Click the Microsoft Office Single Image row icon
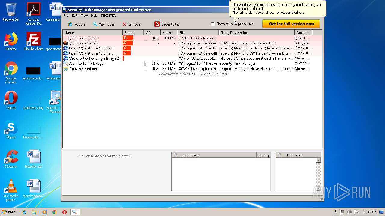Image resolution: width=385 pixels, height=216 pixels. coord(66,58)
